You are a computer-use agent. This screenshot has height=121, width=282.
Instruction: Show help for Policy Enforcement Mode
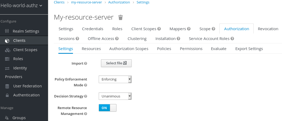click(x=86, y=85)
